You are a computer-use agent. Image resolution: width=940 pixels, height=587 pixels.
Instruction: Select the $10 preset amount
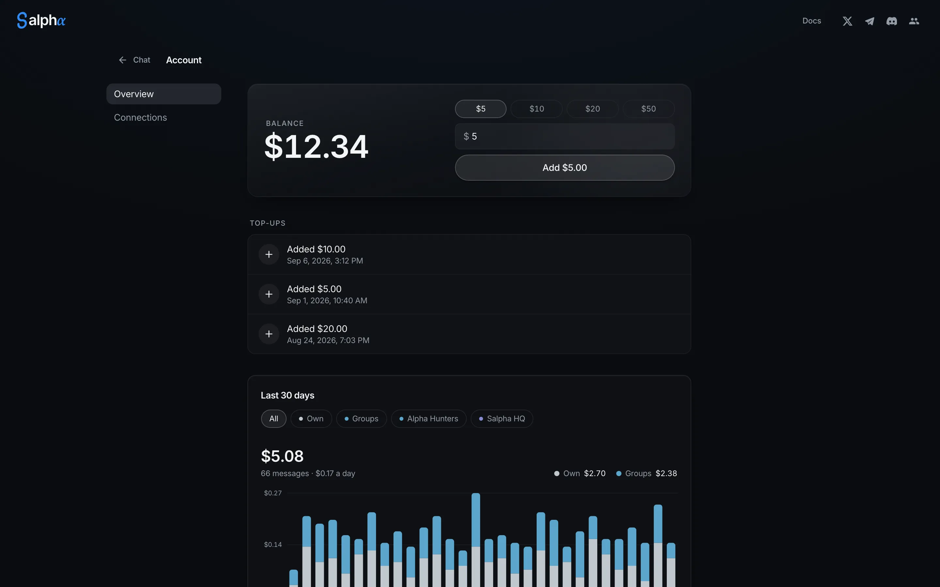click(537, 109)
